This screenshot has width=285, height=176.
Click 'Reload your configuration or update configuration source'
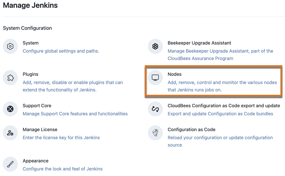[x=220, y=141]
